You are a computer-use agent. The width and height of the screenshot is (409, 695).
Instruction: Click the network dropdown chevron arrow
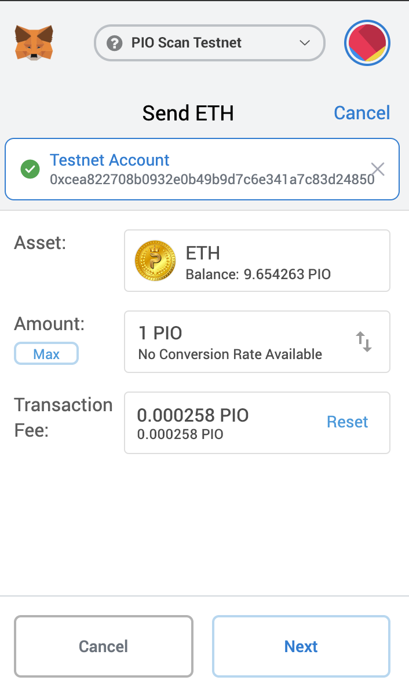click(x=305, y=43)
